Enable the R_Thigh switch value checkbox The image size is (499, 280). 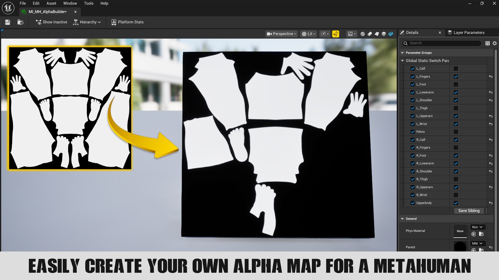click(456, 179)
